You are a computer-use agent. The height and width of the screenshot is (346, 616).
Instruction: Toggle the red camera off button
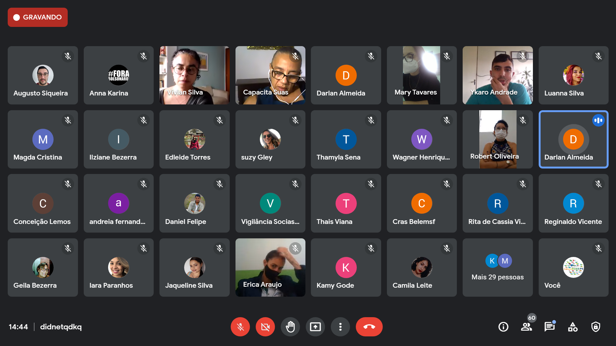[265, 327]
